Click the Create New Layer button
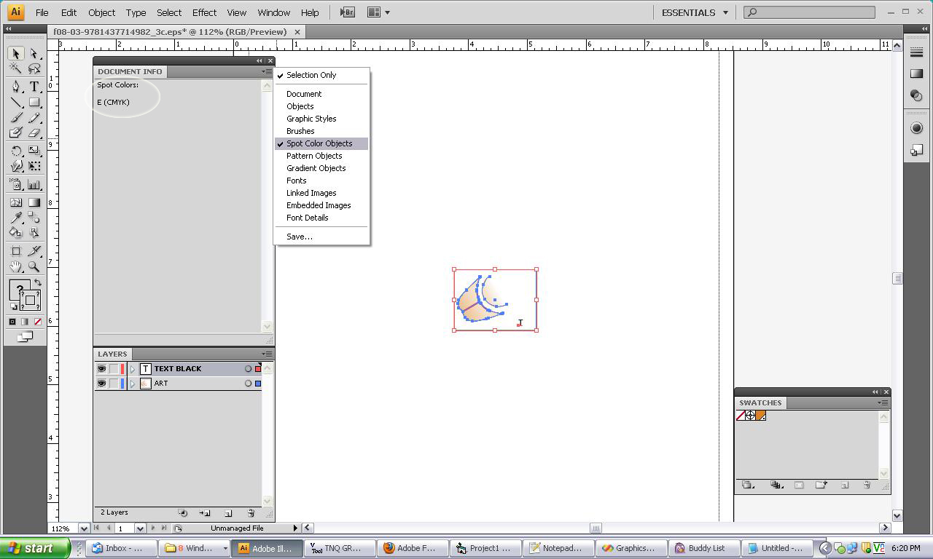 (227, 513)
